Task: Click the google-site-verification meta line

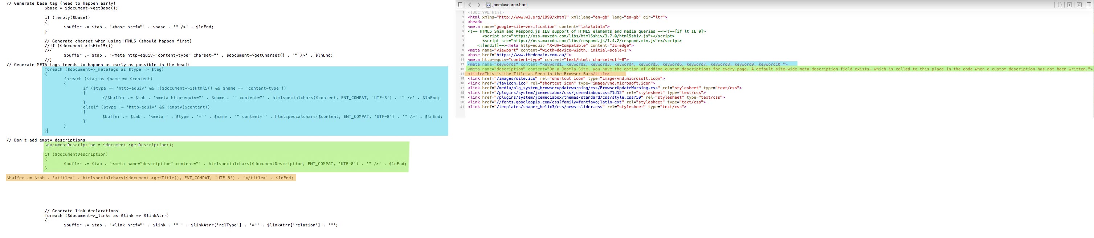Action: click(539, 26)
